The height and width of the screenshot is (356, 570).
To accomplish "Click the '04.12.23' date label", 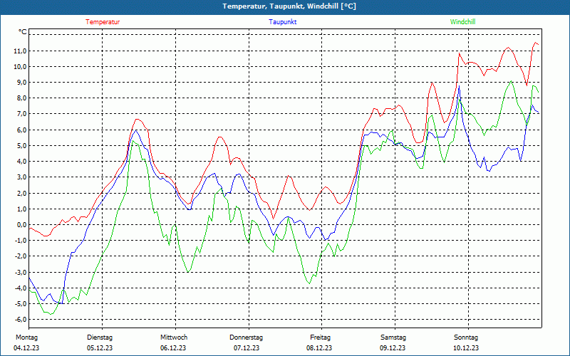I will [x=26, y=348].
